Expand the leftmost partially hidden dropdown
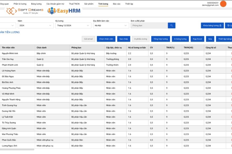This screenshot has height=154, width=232. coord(8,25)
